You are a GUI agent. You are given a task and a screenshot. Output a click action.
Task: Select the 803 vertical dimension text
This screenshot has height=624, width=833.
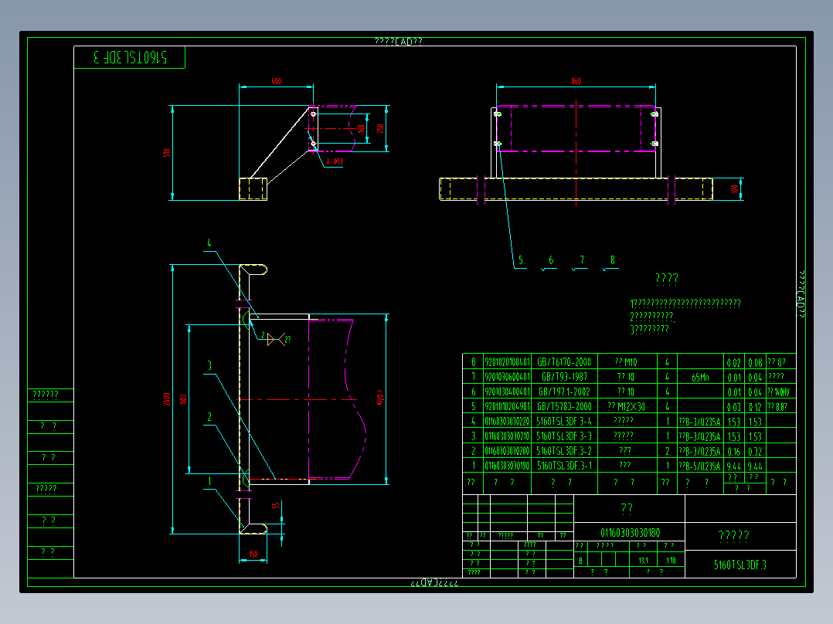tap(183, 398)
